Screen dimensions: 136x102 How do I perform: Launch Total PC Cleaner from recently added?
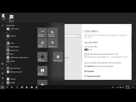pos(18,29)
